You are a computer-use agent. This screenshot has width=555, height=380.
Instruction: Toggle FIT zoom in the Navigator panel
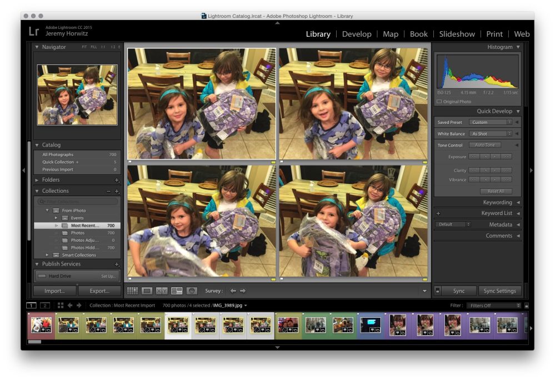click(x=84, y=47)
